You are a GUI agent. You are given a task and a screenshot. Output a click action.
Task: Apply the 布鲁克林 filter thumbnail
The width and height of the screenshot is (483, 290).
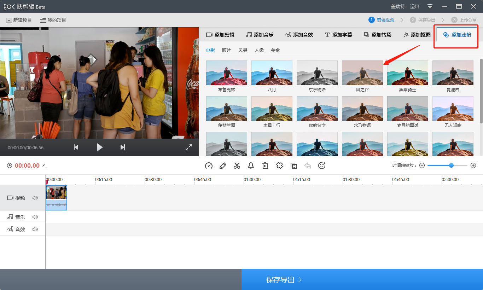tap(227, 73)
